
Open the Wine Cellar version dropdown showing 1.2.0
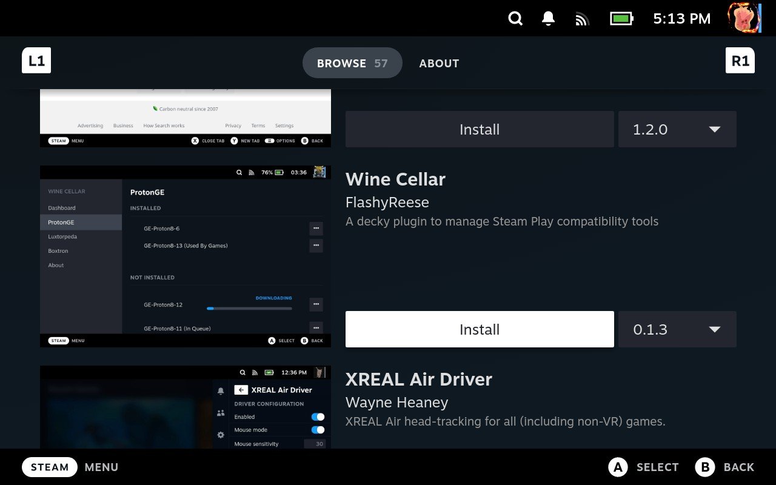tap(677, 129)
